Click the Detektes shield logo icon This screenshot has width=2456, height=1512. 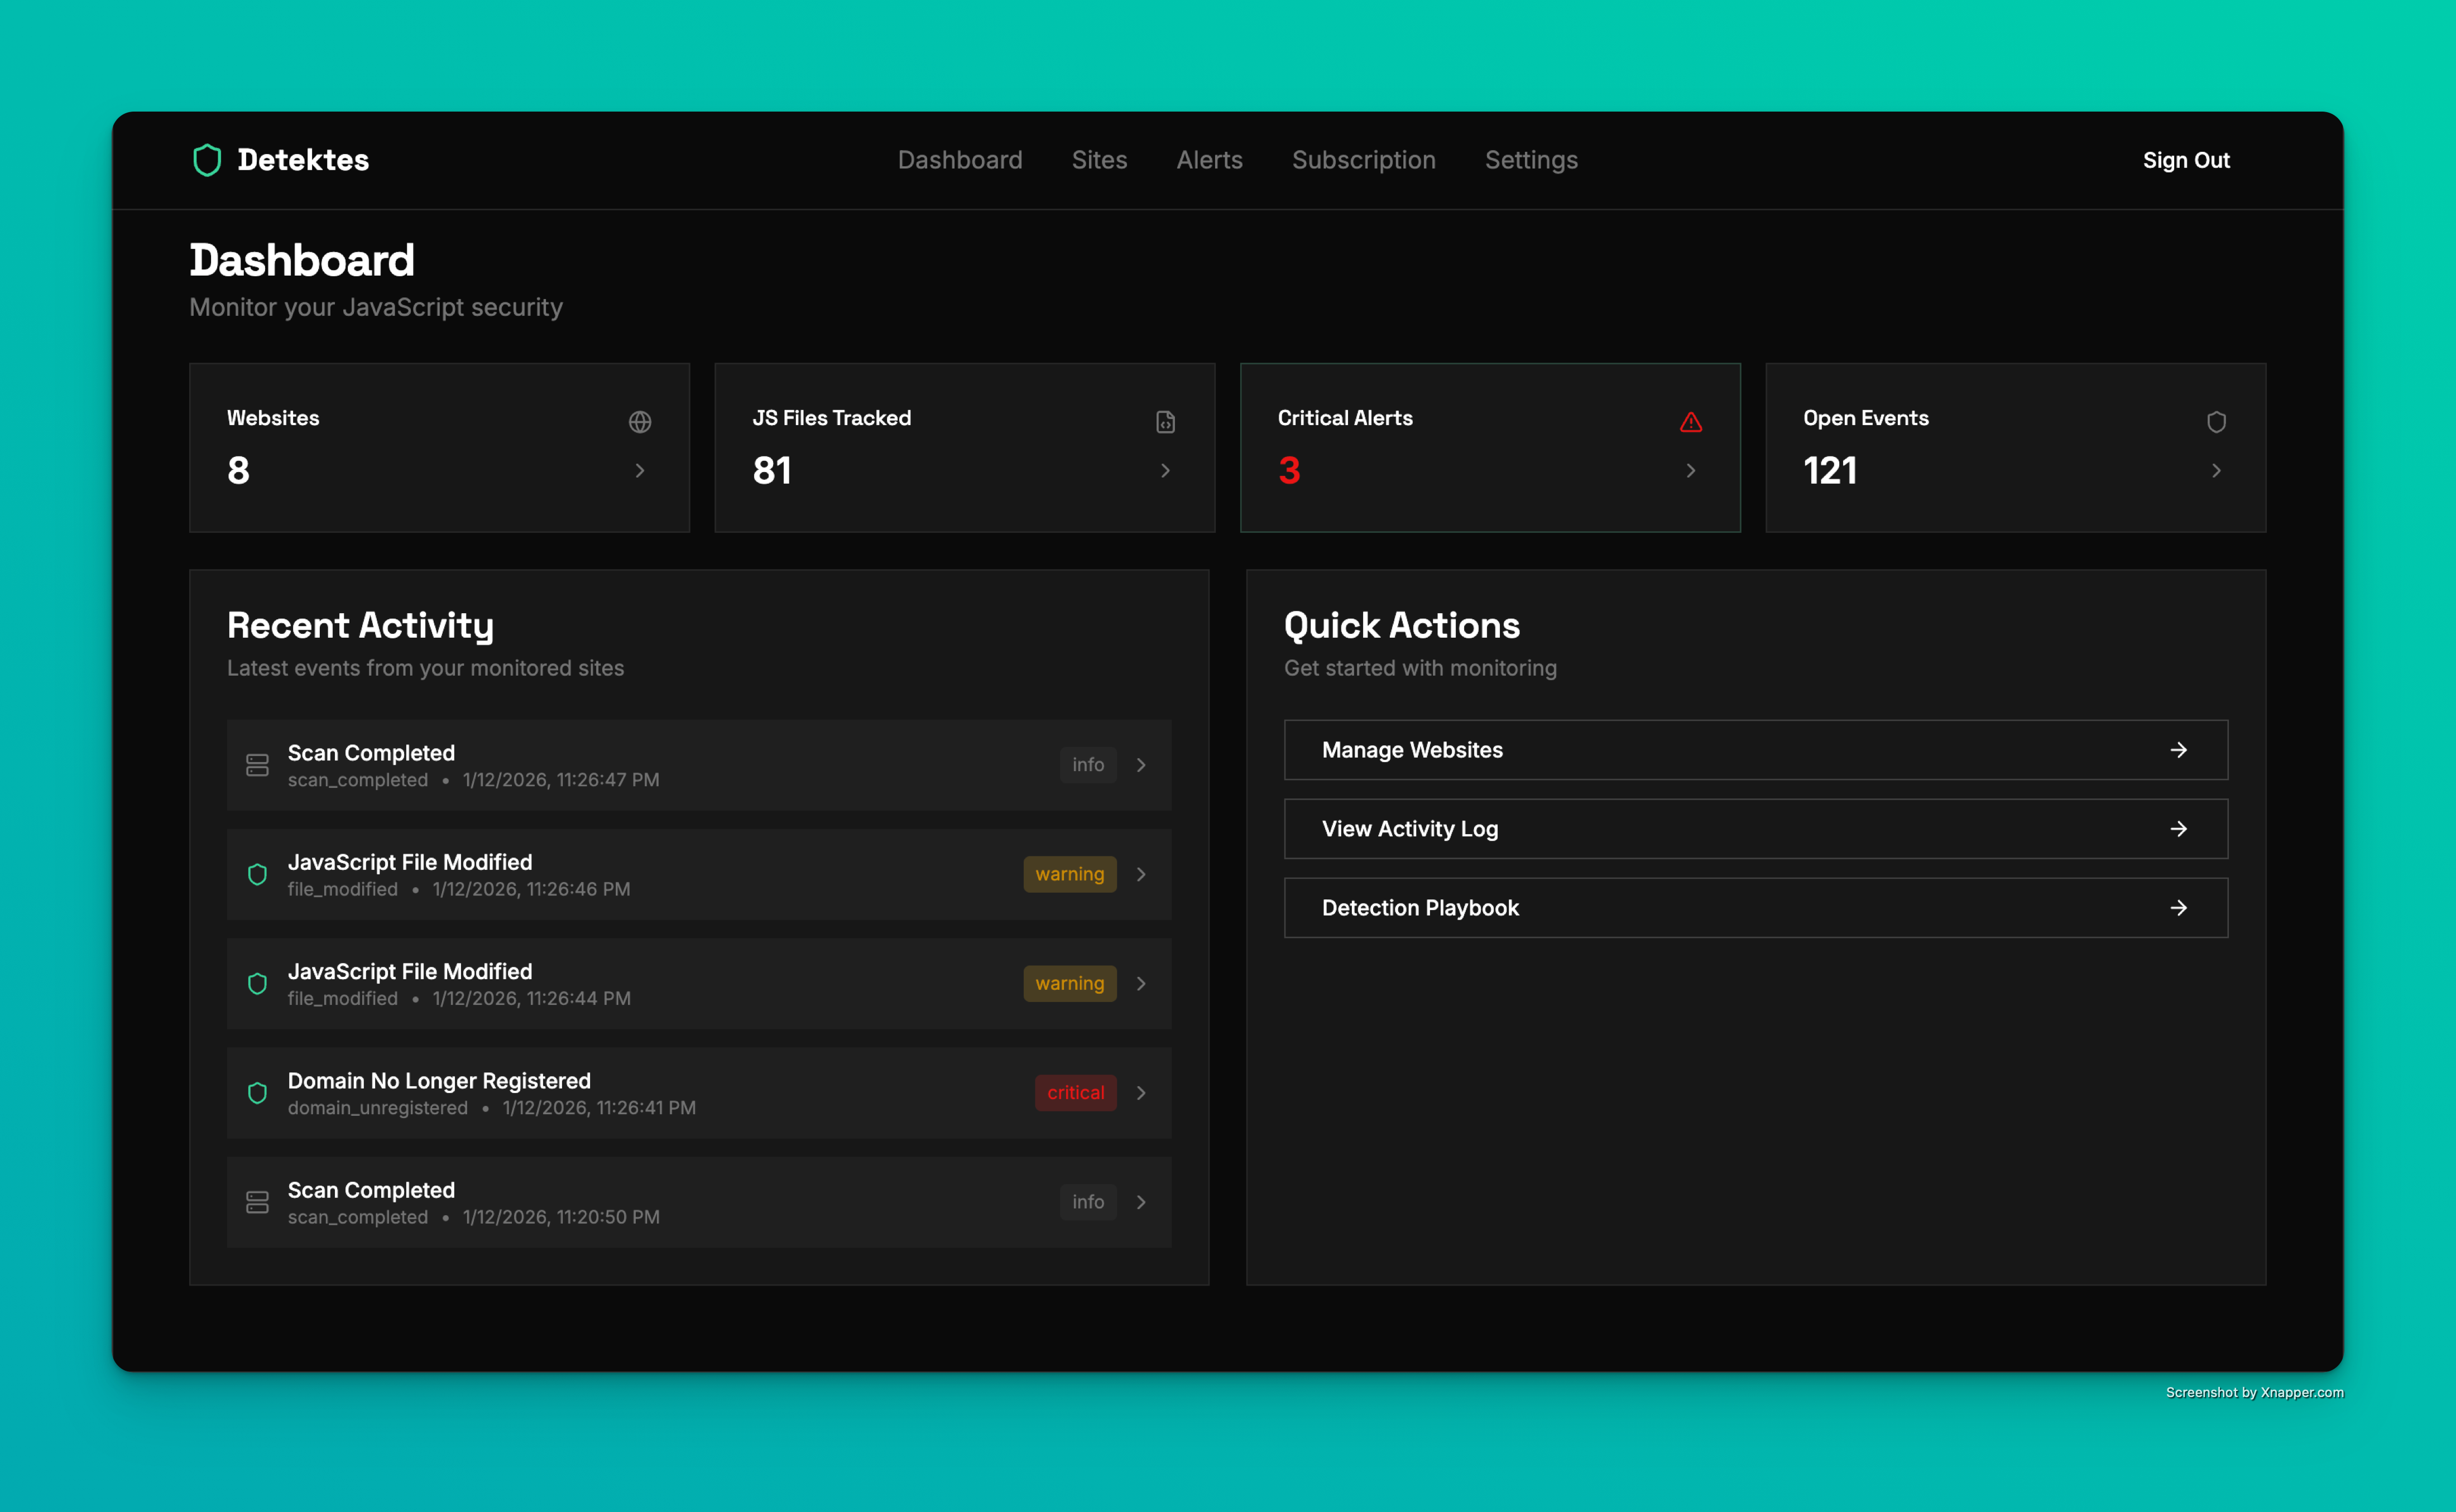click(207, 160)
